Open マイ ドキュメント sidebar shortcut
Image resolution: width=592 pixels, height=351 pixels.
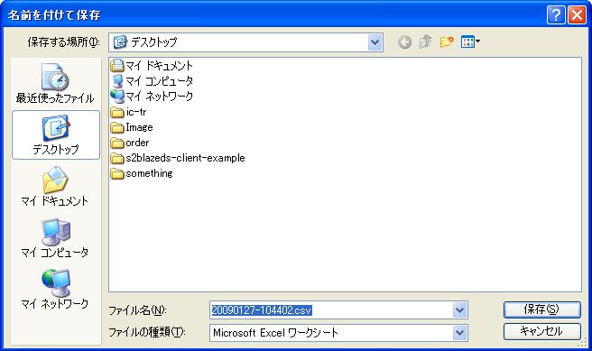(x=55, y=186)
